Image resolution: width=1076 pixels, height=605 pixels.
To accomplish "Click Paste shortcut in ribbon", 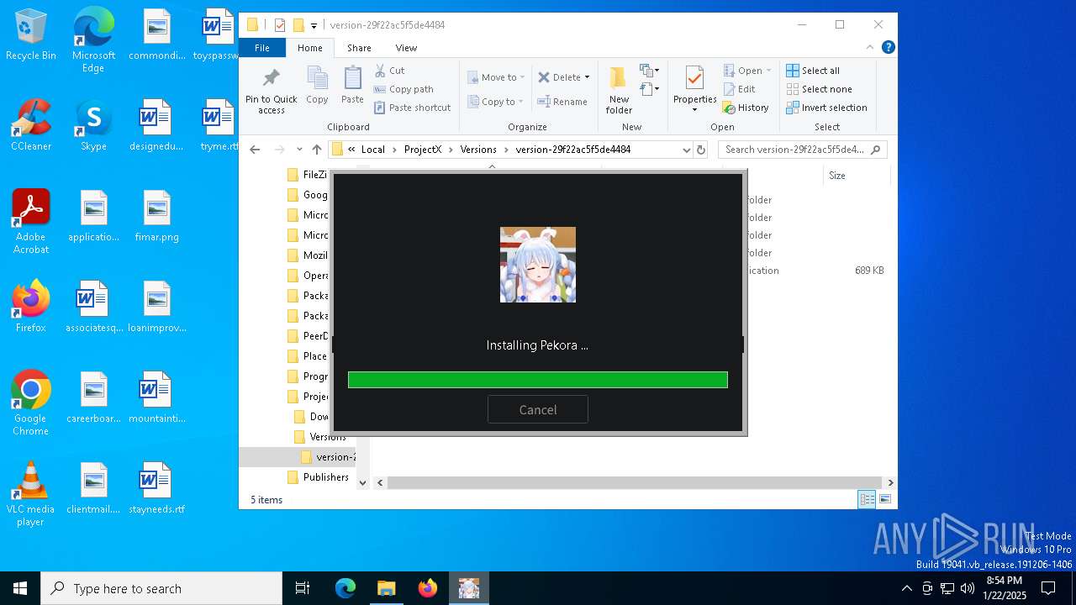I will [413, 108].
